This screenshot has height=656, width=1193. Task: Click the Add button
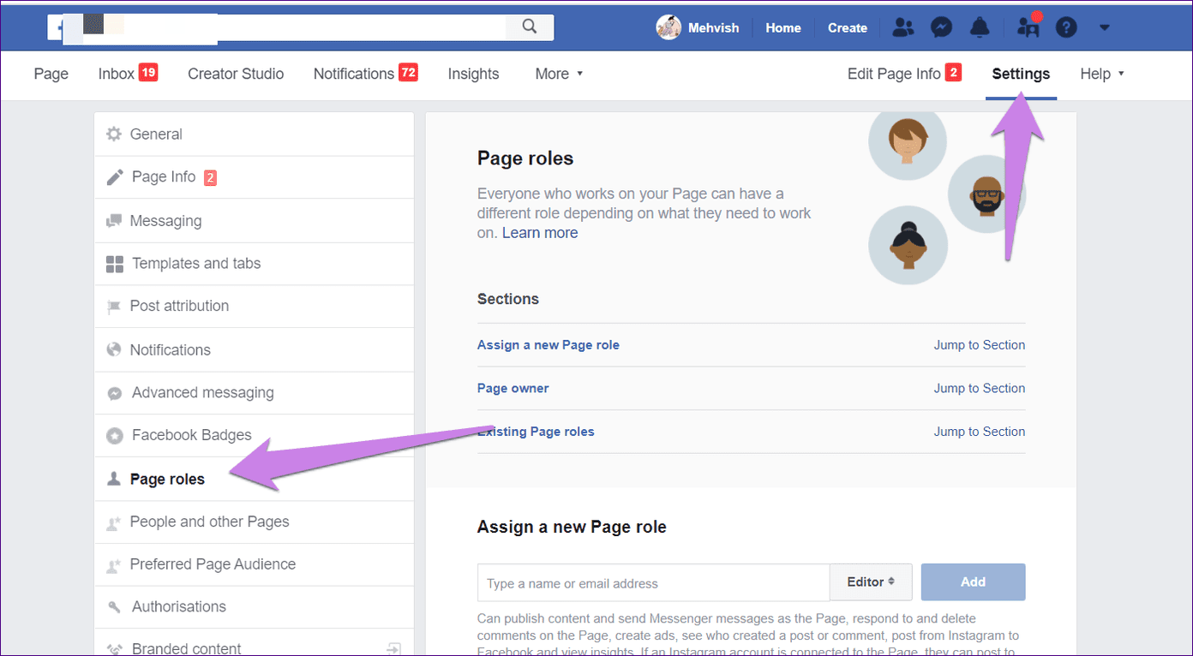pyautogui.click(x=974, y=582)
